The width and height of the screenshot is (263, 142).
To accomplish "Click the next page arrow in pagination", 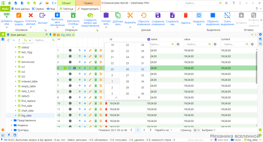I will tap(151, 130).
